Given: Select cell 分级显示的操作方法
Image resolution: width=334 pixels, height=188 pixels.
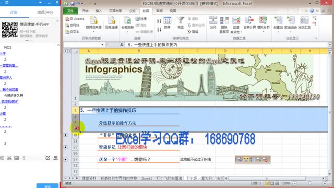Looking at the screenshot, I should point(139,123).
